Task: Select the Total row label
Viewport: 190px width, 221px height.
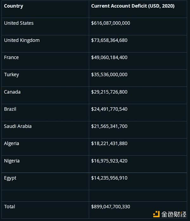Action: pos(9,207)
